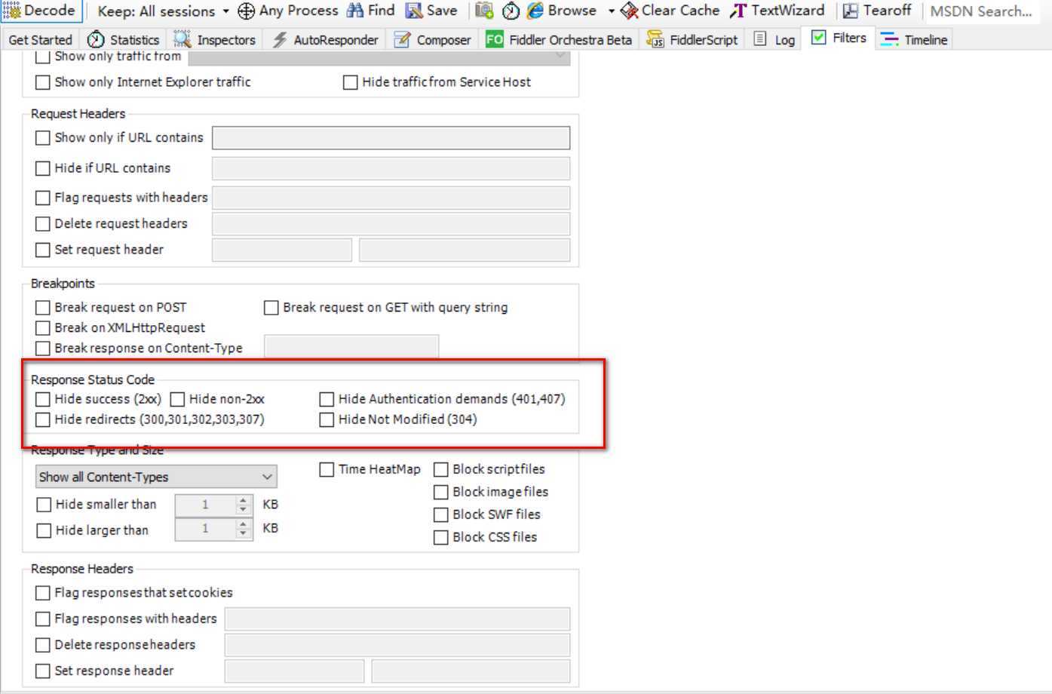Check Break request on POST
Viewport: 1052px width, 694px height.
click(43, 308)
